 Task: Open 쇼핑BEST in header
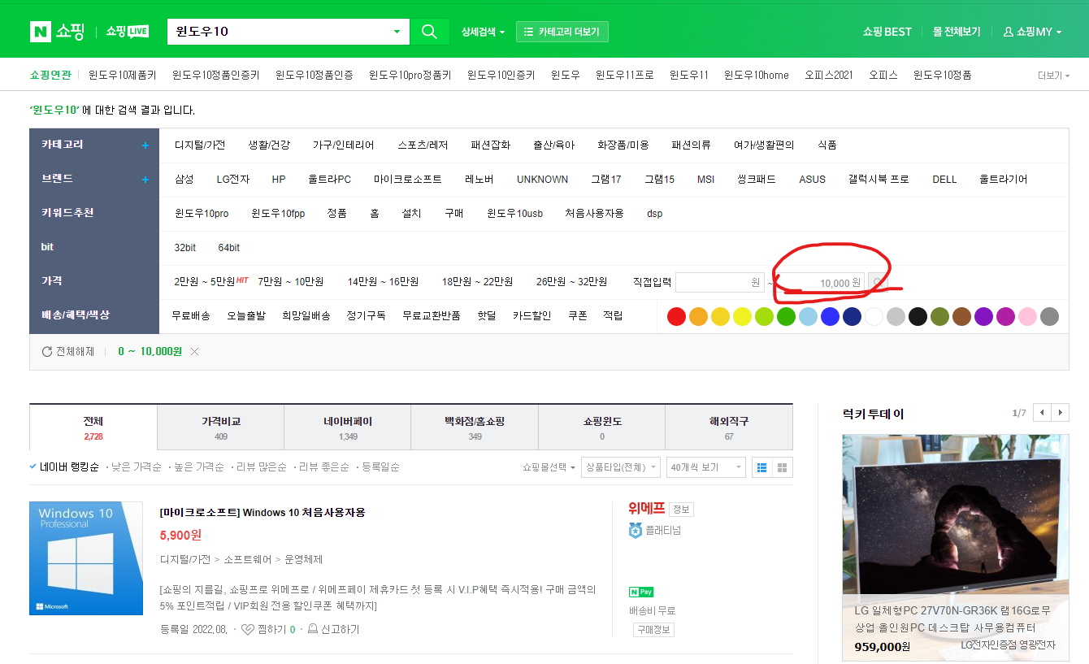point(887,32)
